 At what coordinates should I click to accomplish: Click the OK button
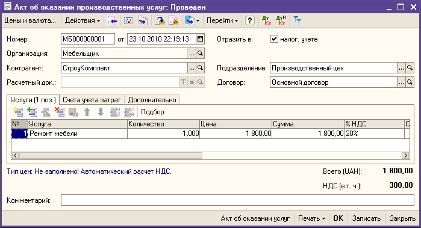(x=338, y=218)
